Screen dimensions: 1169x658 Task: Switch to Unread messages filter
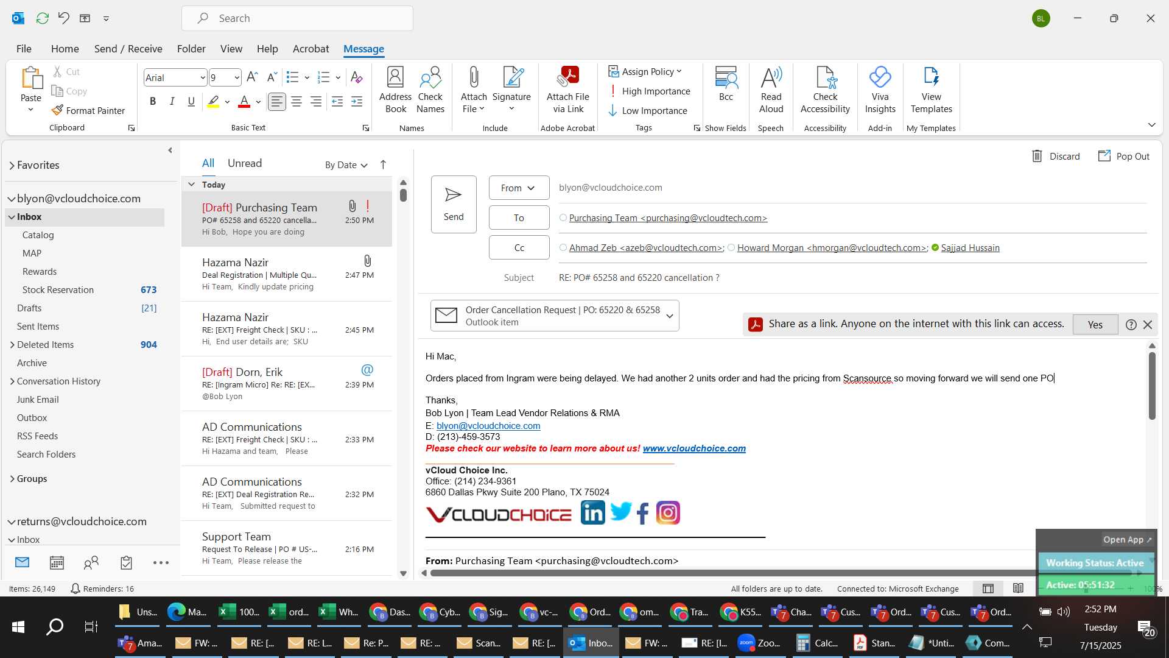[x=244, y=163]
